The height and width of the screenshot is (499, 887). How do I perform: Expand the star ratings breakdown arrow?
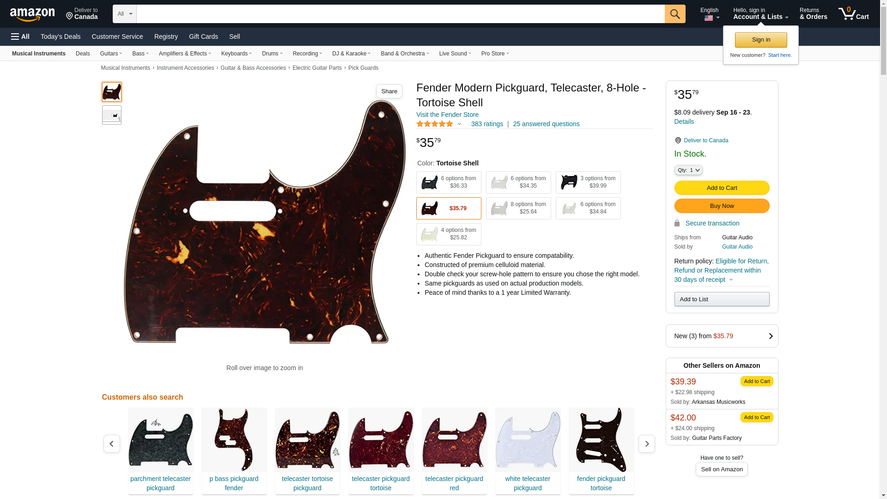459,124
